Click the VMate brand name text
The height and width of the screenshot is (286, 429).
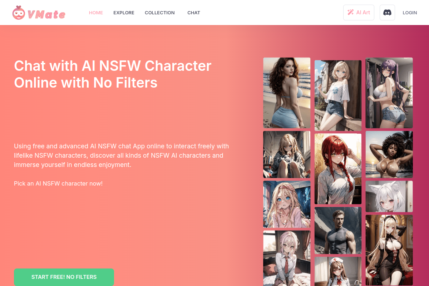point(46,14)
